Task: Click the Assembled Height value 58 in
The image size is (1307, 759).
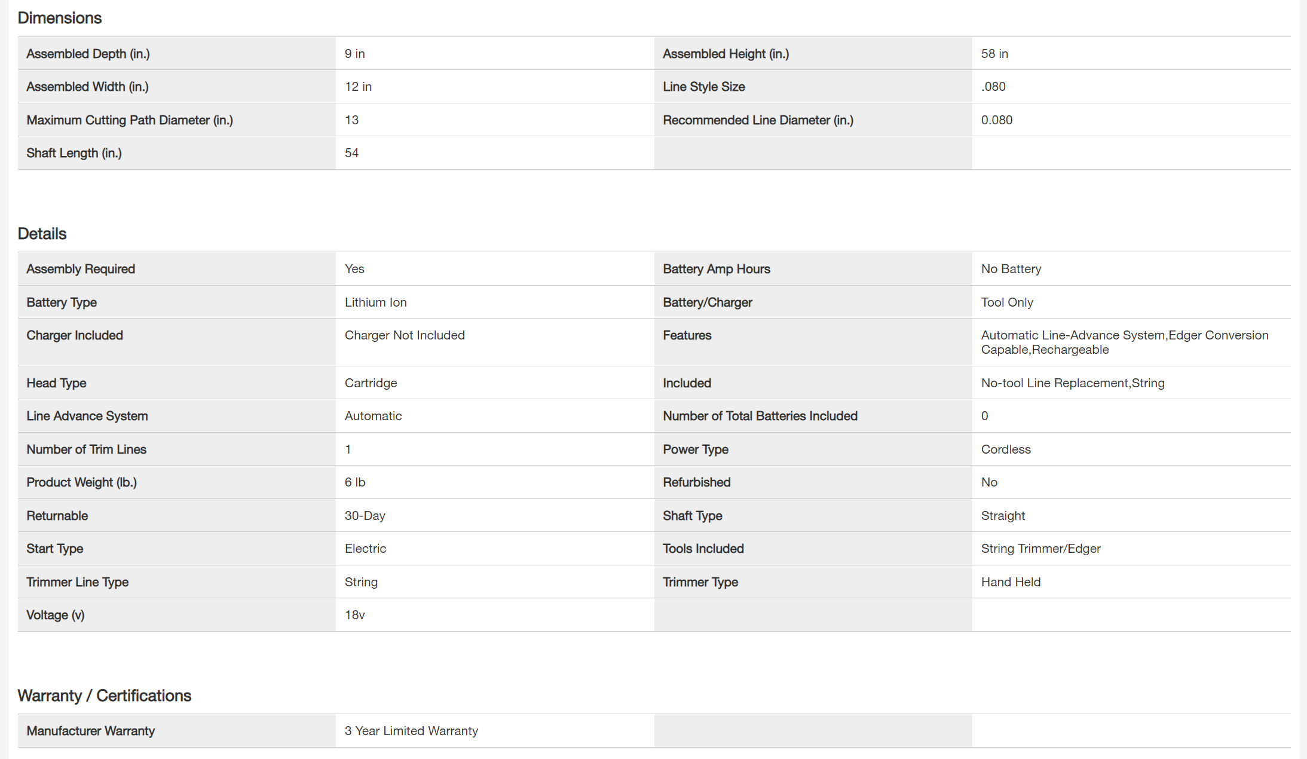Action: click(994, 54)
